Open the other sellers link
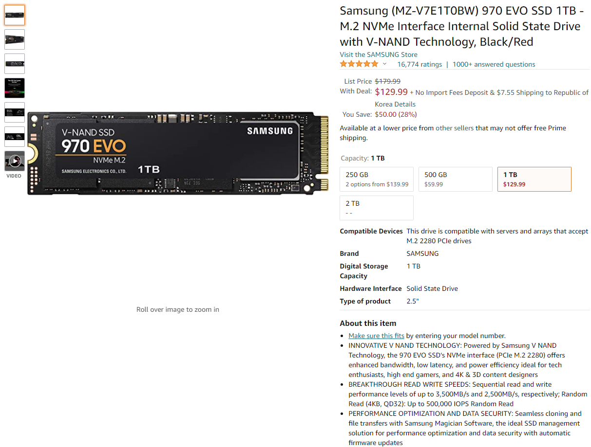Image resolution: width=591 pixels, height=447 pixels. [455, 128]
